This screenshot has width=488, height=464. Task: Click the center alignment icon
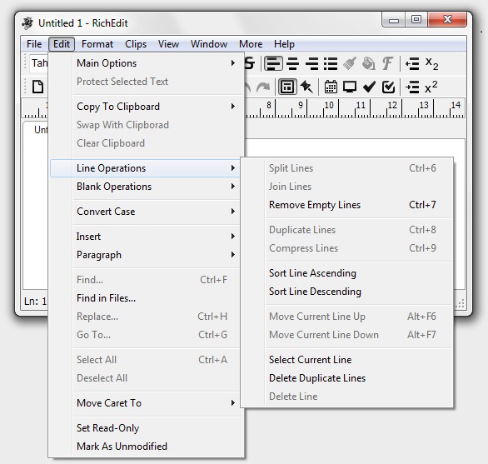click(x=292, y=63)
